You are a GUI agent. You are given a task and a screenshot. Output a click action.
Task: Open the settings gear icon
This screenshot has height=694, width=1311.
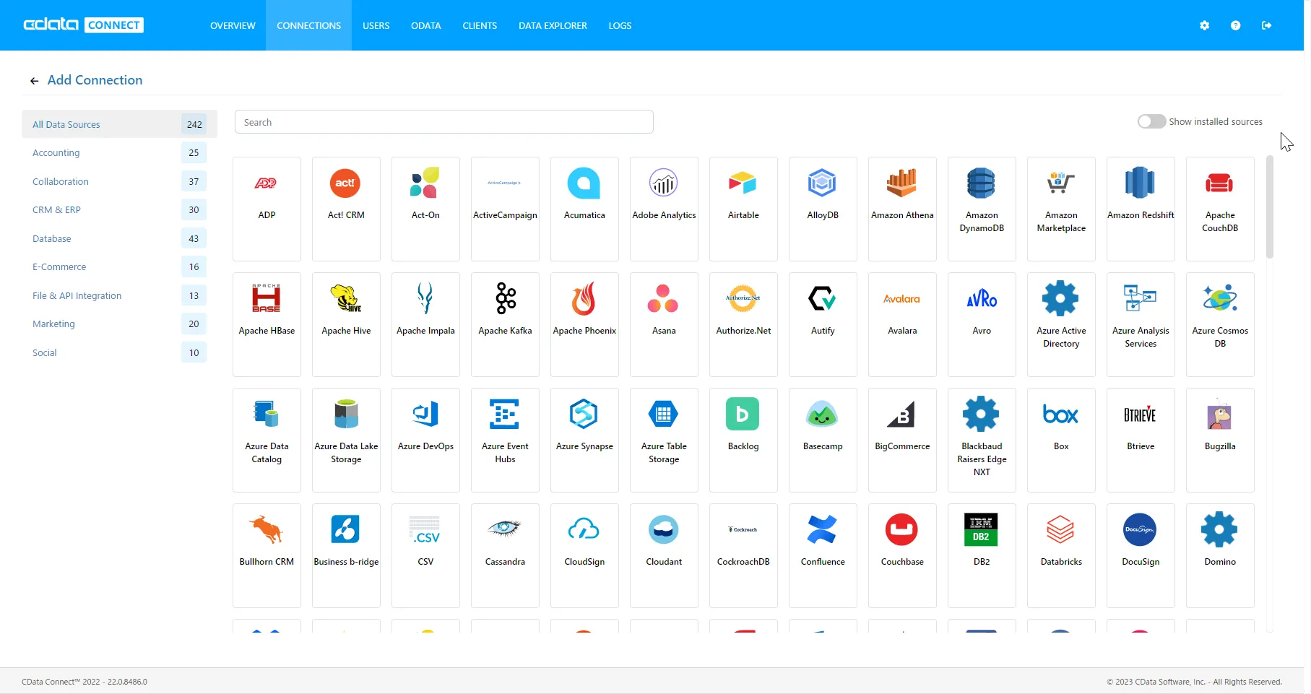click(x=1204, y=25)
